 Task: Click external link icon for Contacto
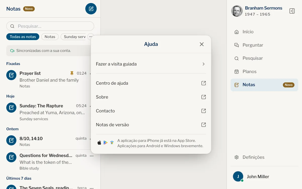click(204, 111)
